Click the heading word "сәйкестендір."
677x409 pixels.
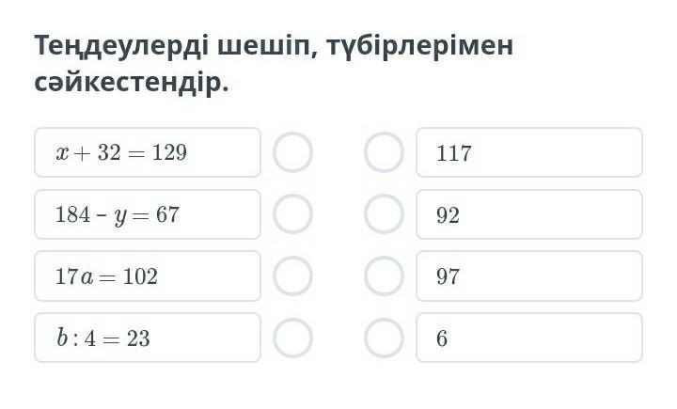(132, 83)
